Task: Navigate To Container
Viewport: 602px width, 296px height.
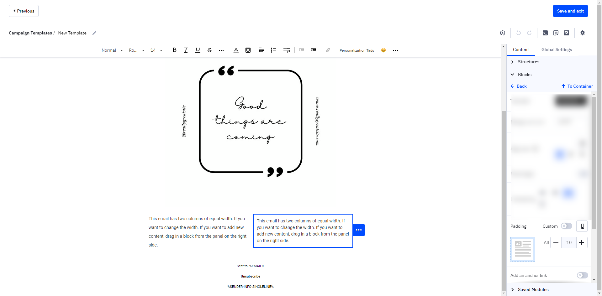Action: 577,86
